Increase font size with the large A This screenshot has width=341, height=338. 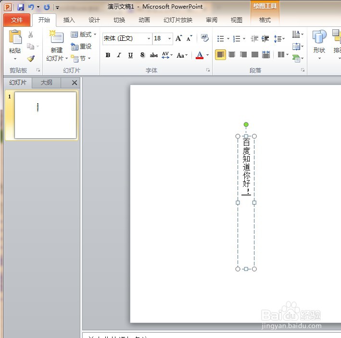[179, 38]
